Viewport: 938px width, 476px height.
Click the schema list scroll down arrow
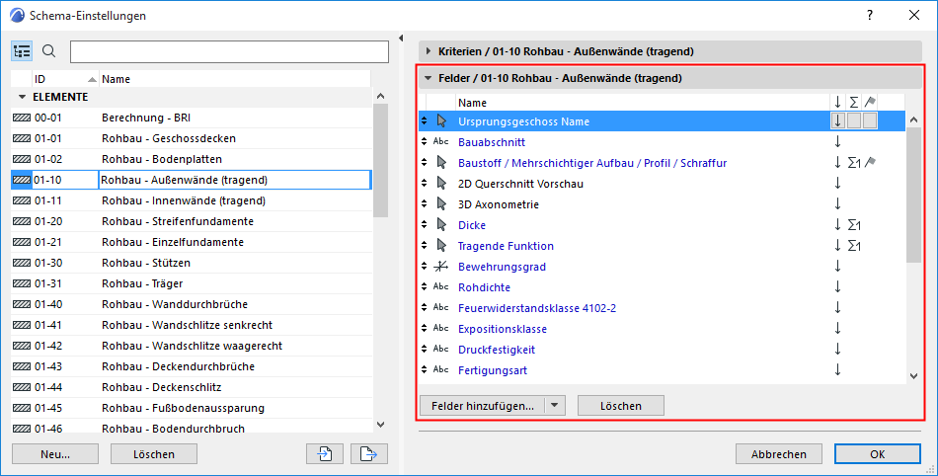[380, 425]
